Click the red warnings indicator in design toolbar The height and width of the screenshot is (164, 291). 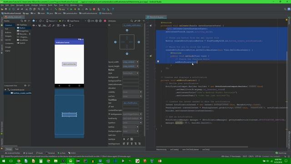tap(105, 21)
